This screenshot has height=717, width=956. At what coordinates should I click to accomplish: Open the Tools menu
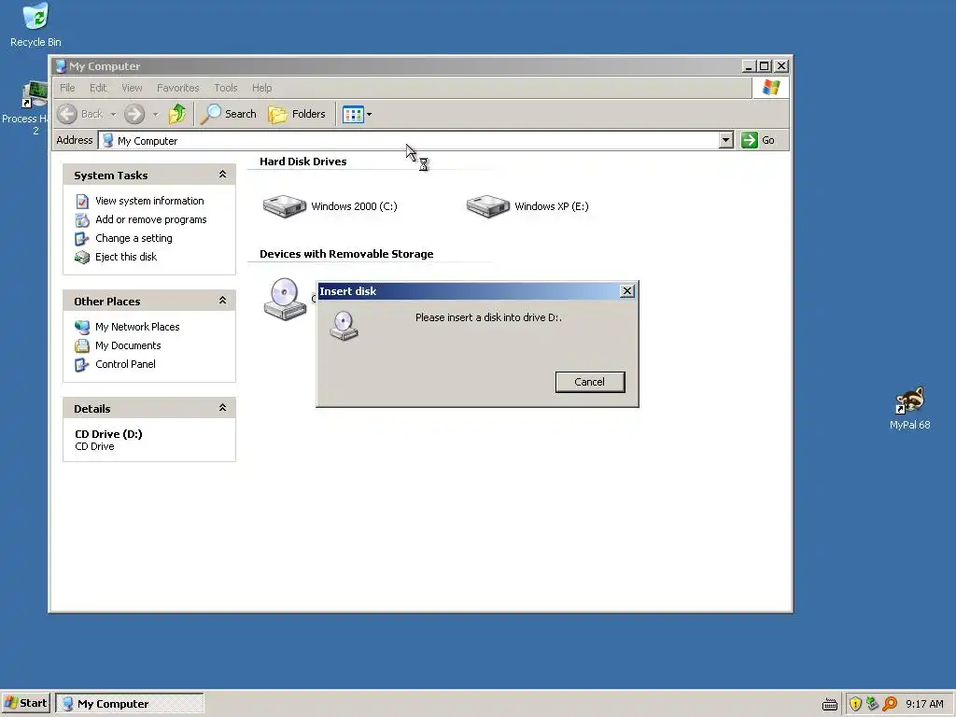pos(226,88)
